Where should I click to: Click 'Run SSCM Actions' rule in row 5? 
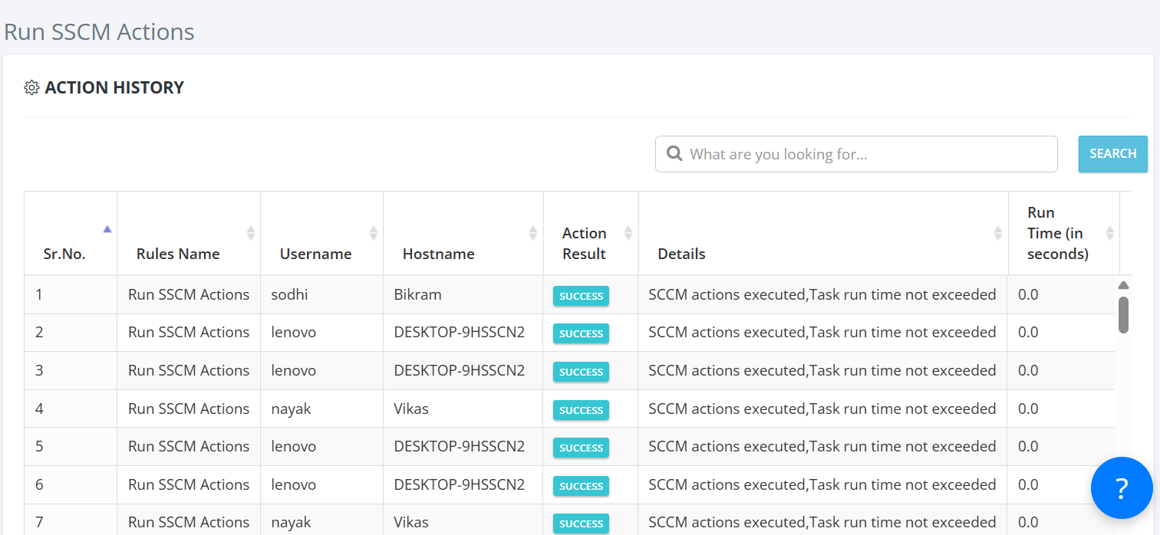tap(189, 446)
